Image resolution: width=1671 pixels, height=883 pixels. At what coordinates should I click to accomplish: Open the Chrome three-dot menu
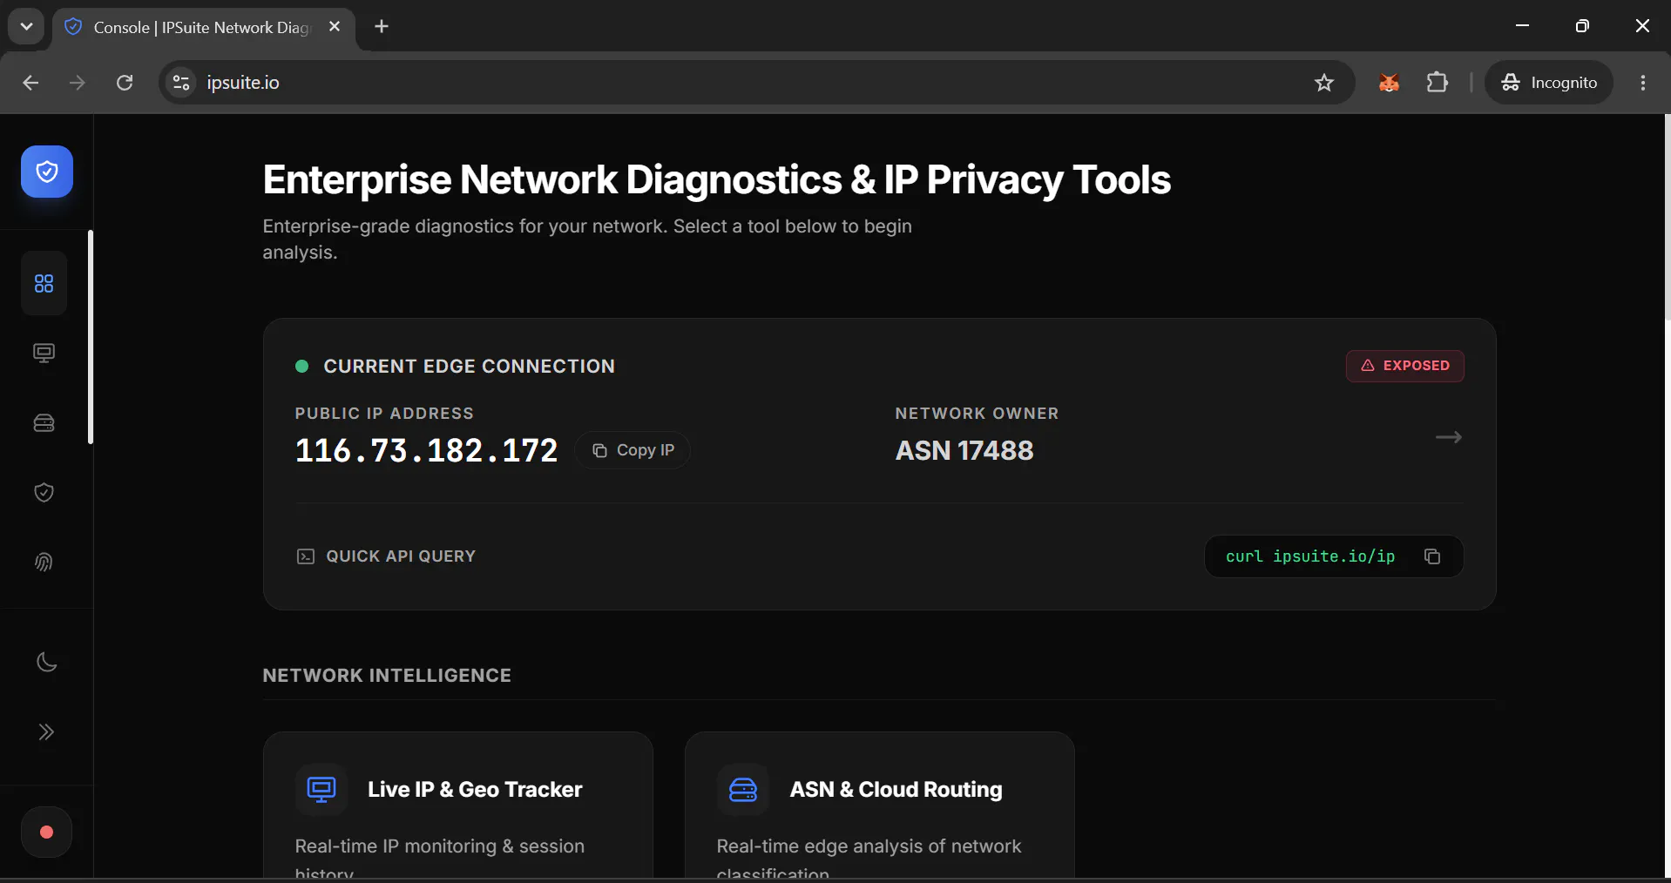pyautogui.click(x=1643, y=83)
